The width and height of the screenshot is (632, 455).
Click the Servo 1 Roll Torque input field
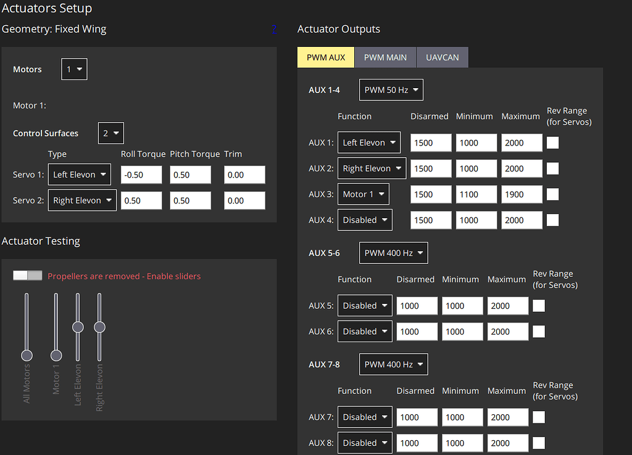[x=141, y=174]
